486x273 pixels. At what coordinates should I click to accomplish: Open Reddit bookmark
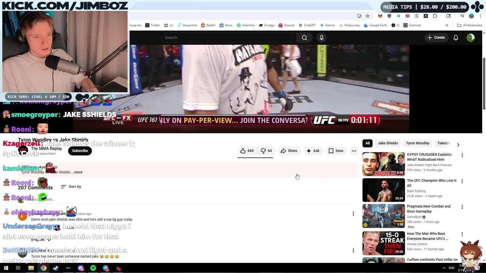coord(208,25)
